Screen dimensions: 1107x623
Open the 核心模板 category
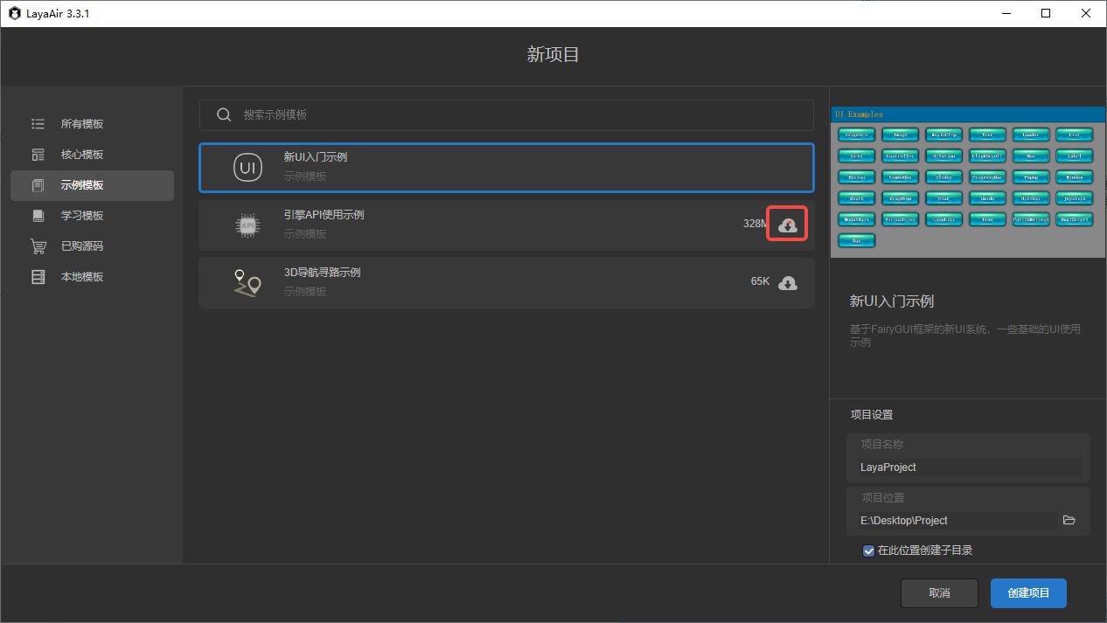click(82, 155)
